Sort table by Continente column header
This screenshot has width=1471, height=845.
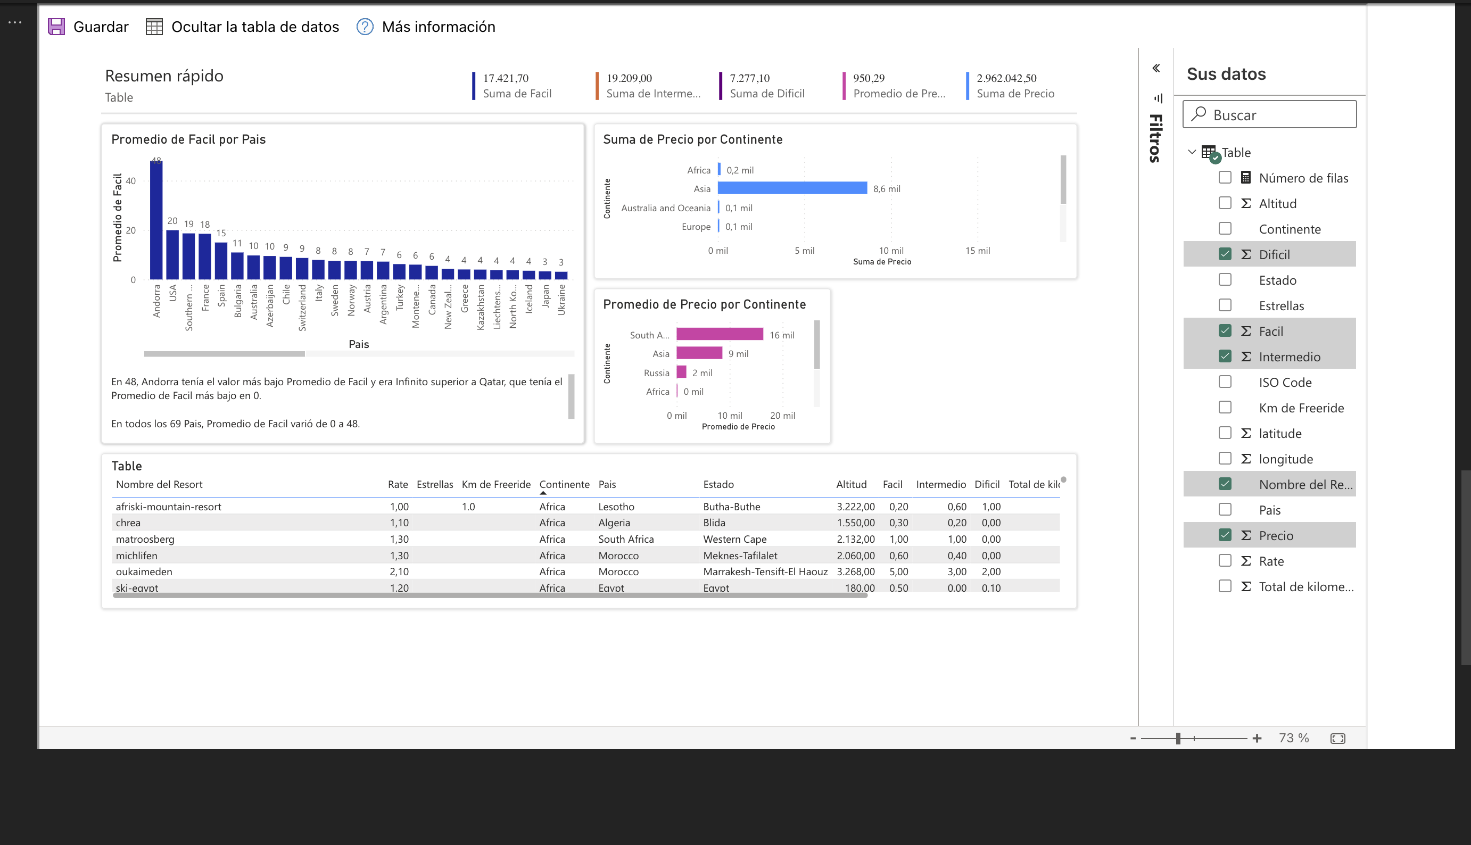tap(564, 484)
